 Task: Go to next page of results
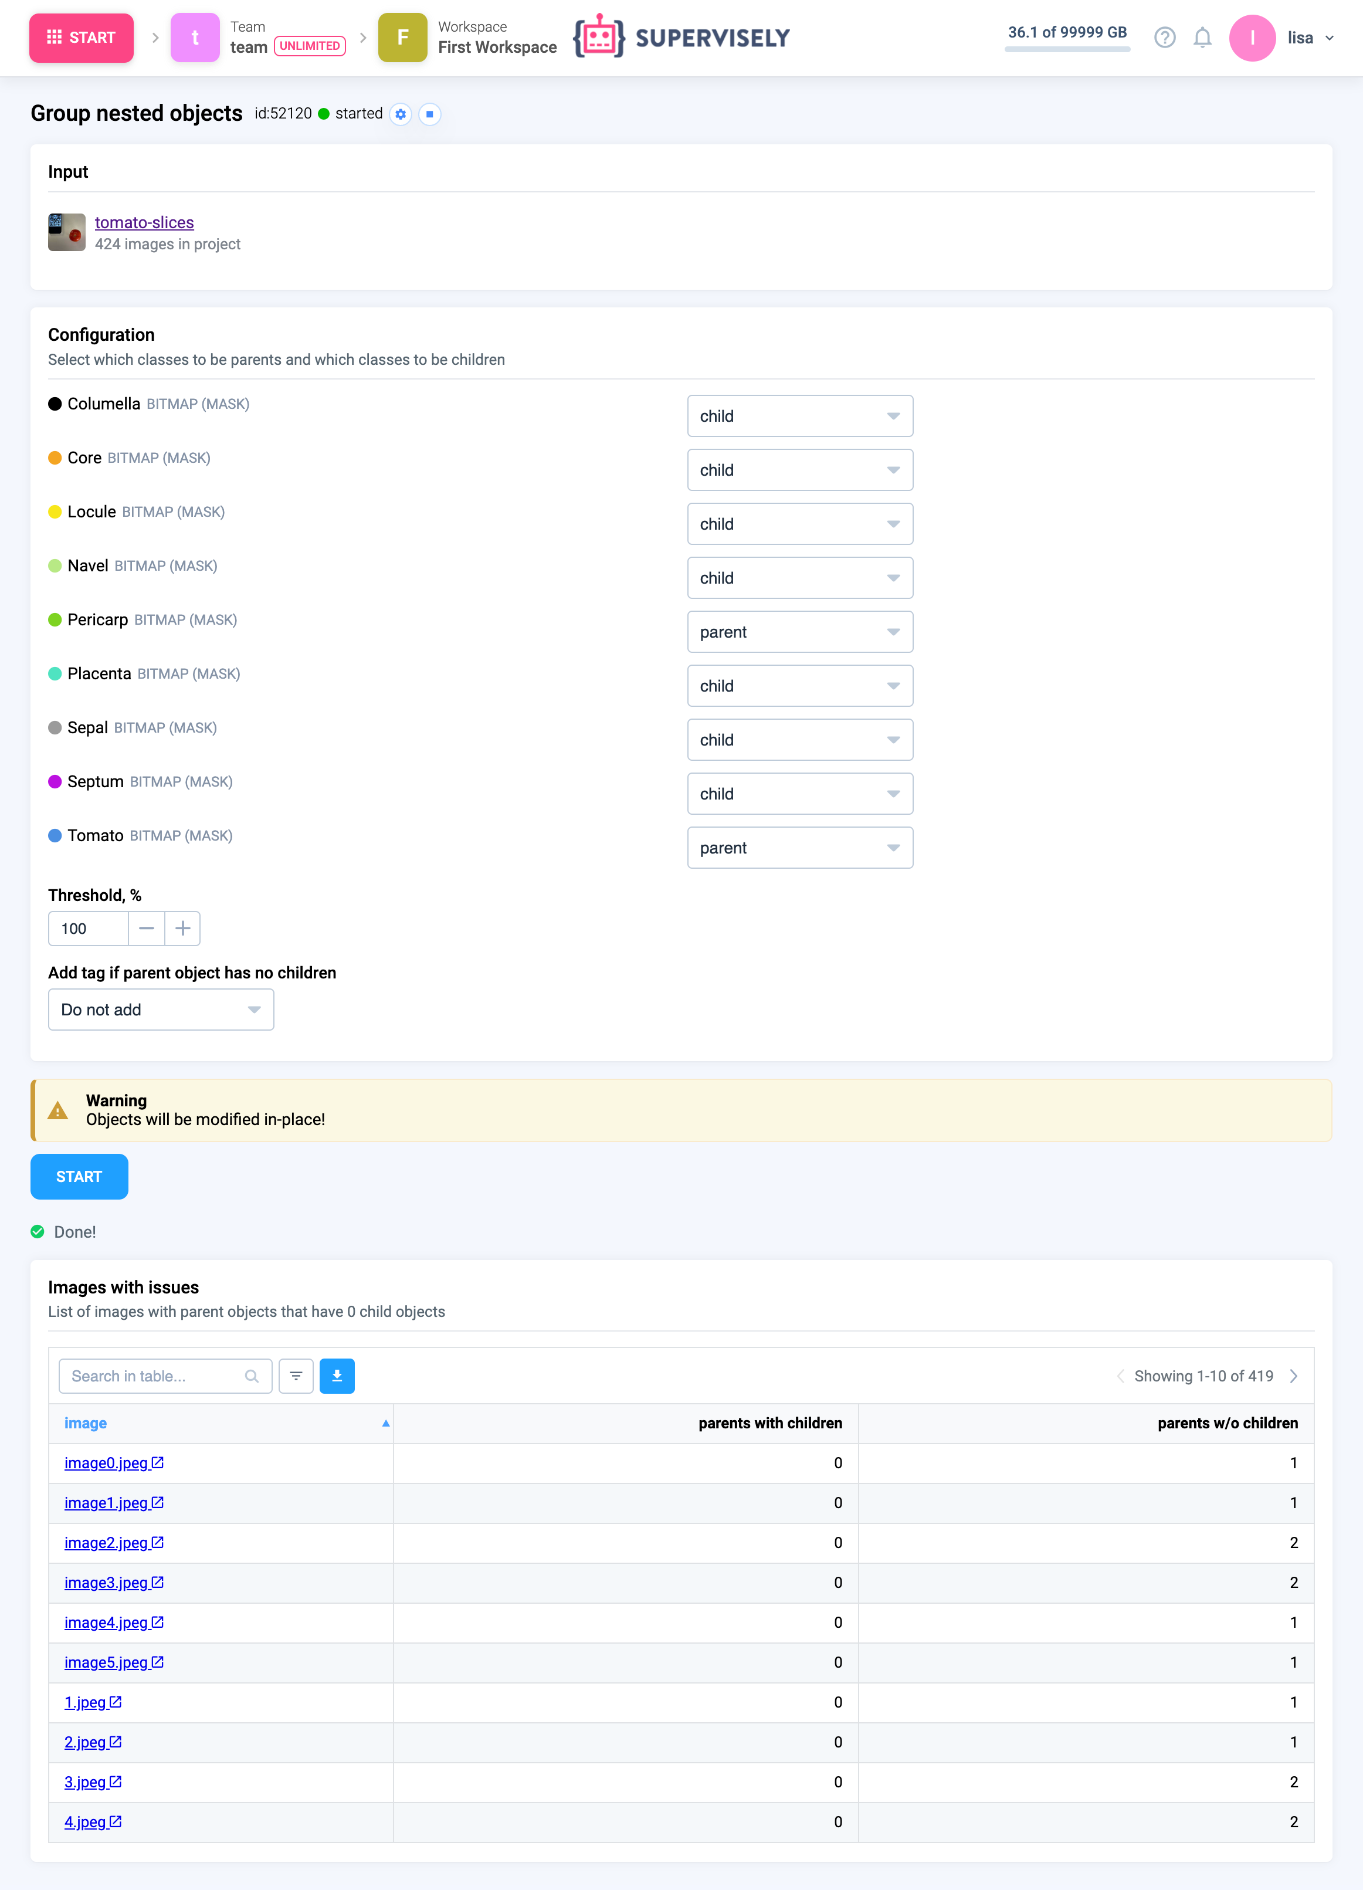tap(1293, 1376)
